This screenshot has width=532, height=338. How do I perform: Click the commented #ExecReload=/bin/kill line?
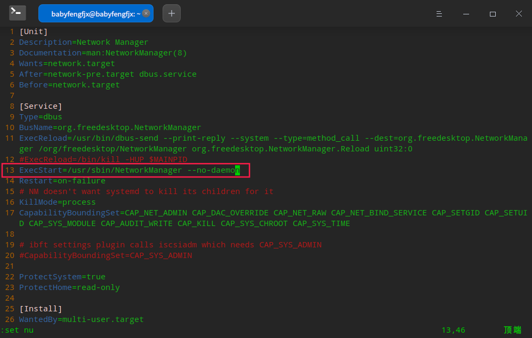coord(103,159)
